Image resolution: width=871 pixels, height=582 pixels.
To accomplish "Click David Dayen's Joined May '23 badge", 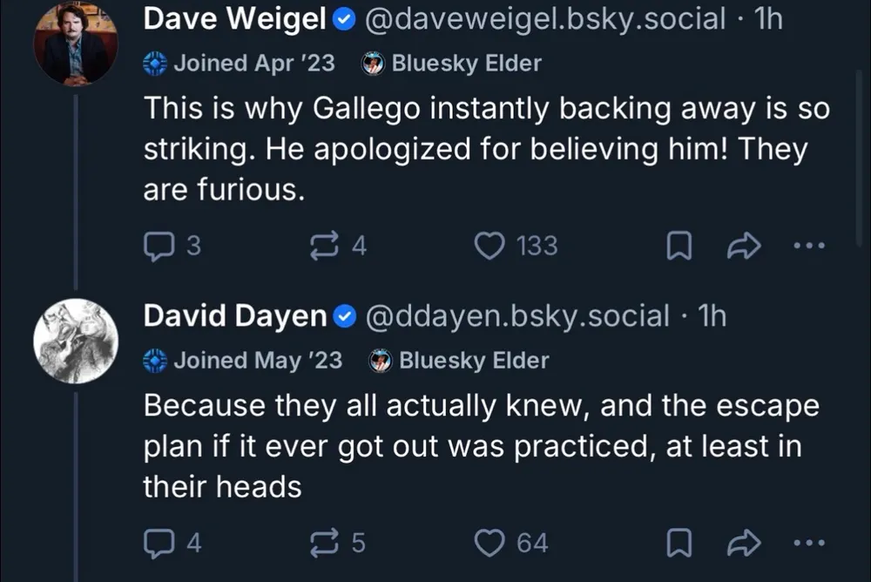I will click(243, 360).
